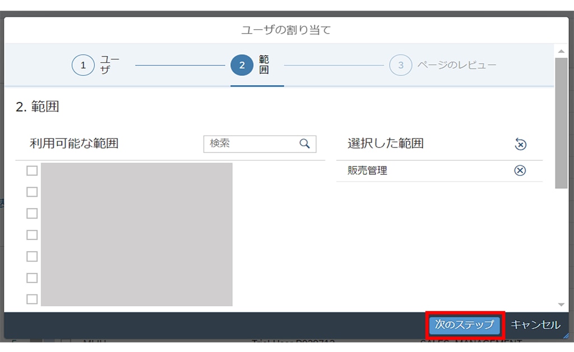Click the reset-all icon beside 選択した範囲
574x352 pixels.
click(x=520, y=145)
